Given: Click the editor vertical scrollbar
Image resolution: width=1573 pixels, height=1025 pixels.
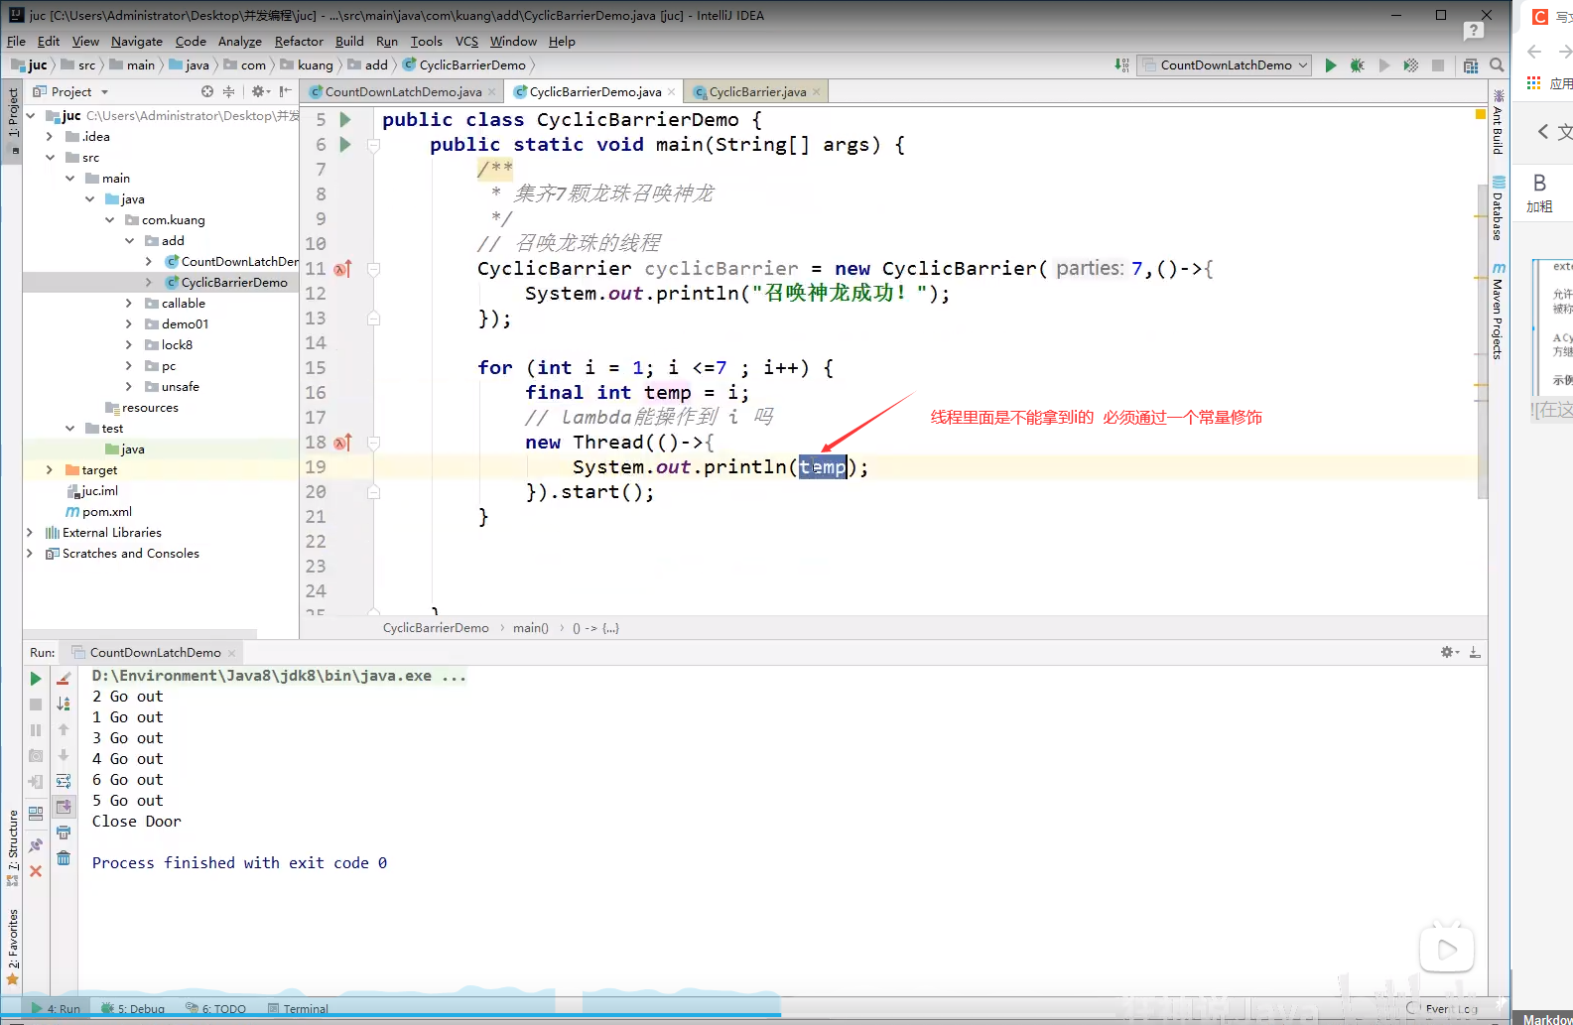Looking at the screenshot, I should [x=1482, y=341].
